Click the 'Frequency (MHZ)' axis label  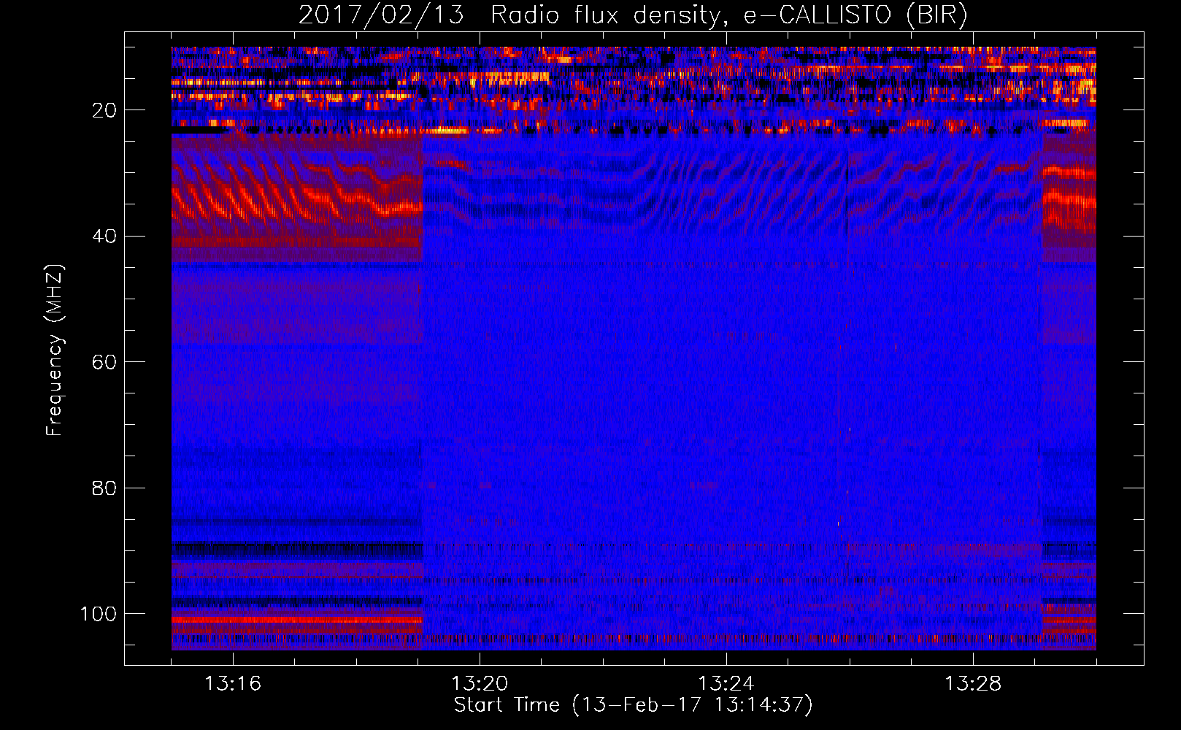coord(55,350)
